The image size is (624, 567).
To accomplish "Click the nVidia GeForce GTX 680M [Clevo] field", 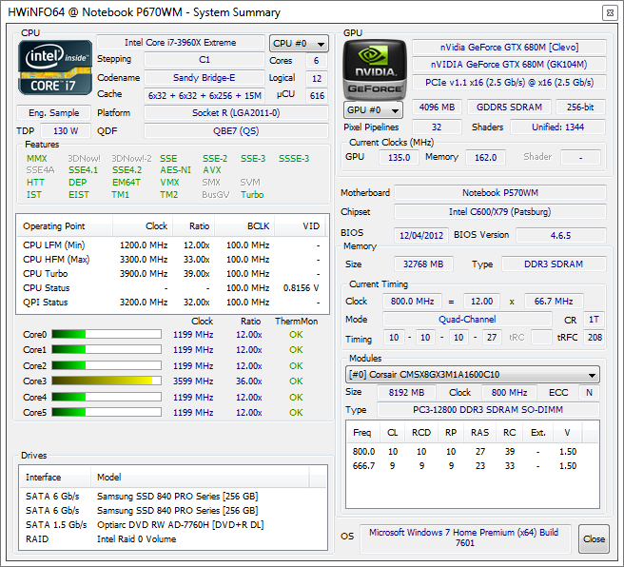I will tap(510, 47).
